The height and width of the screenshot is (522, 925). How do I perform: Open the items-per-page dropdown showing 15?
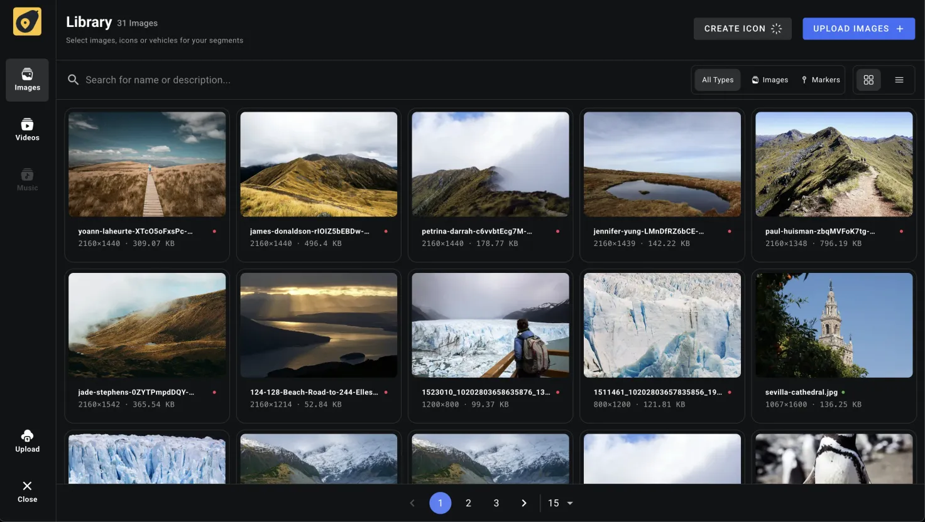(x=561, y=503)
